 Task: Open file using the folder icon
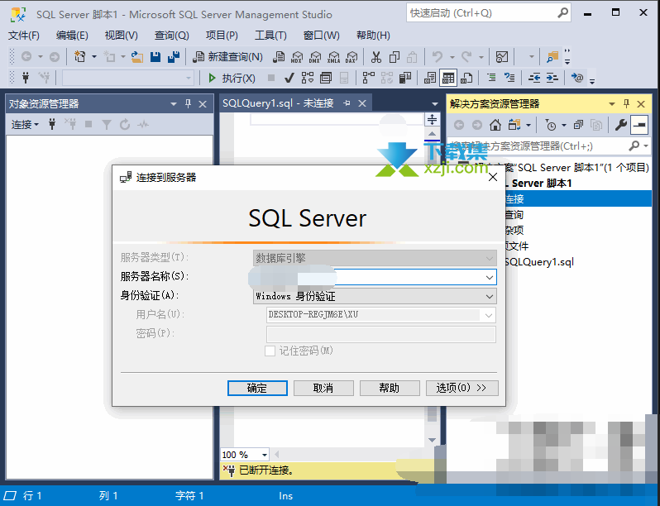(x=136, y=56)
